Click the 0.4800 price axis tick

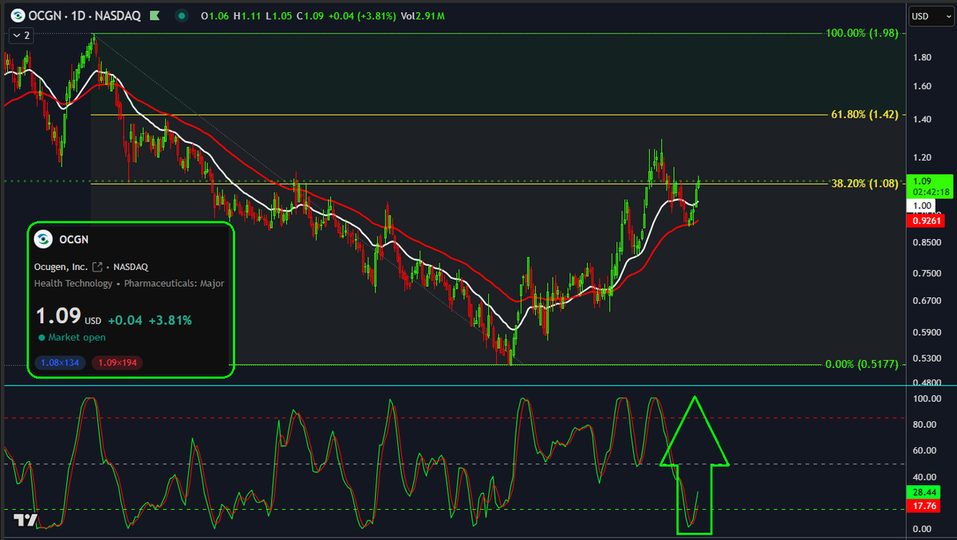(927, 382)
